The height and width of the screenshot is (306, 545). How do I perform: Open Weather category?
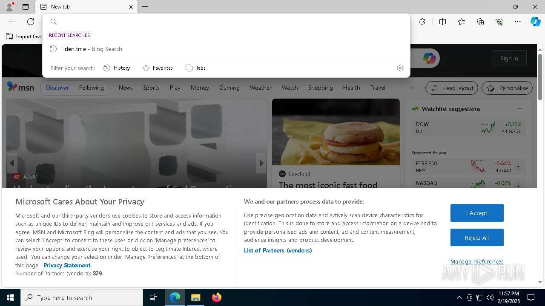pyautogui.click(x=261, y=88)
